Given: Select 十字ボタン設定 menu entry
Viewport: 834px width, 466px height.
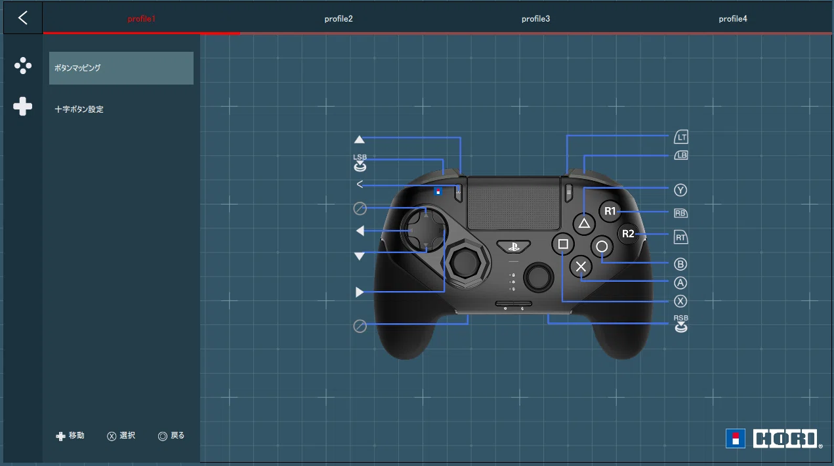Looking at the screenshot, I should [x=121, y=109].
